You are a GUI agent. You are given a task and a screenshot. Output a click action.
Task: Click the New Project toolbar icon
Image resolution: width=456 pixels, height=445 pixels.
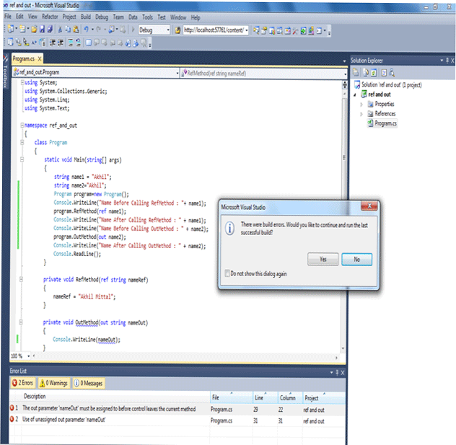pos(11,29)
